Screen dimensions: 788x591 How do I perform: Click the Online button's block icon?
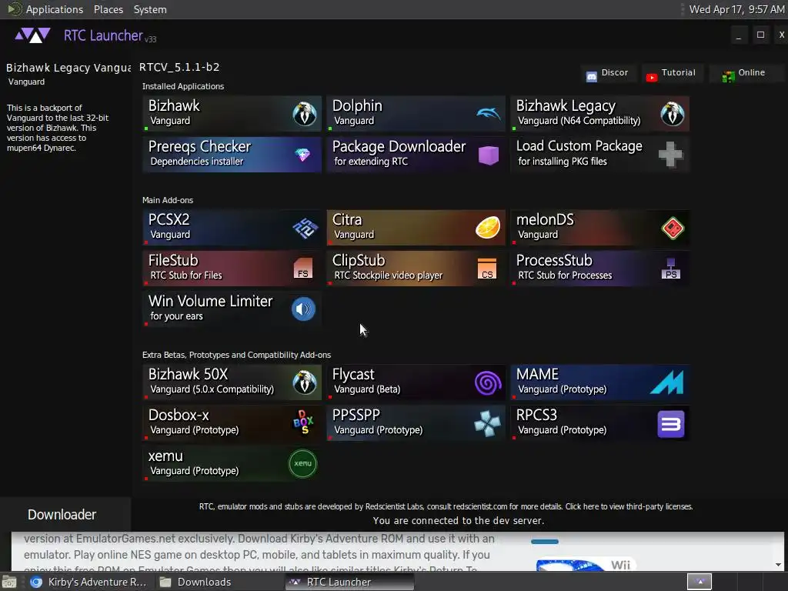[728, 77]
